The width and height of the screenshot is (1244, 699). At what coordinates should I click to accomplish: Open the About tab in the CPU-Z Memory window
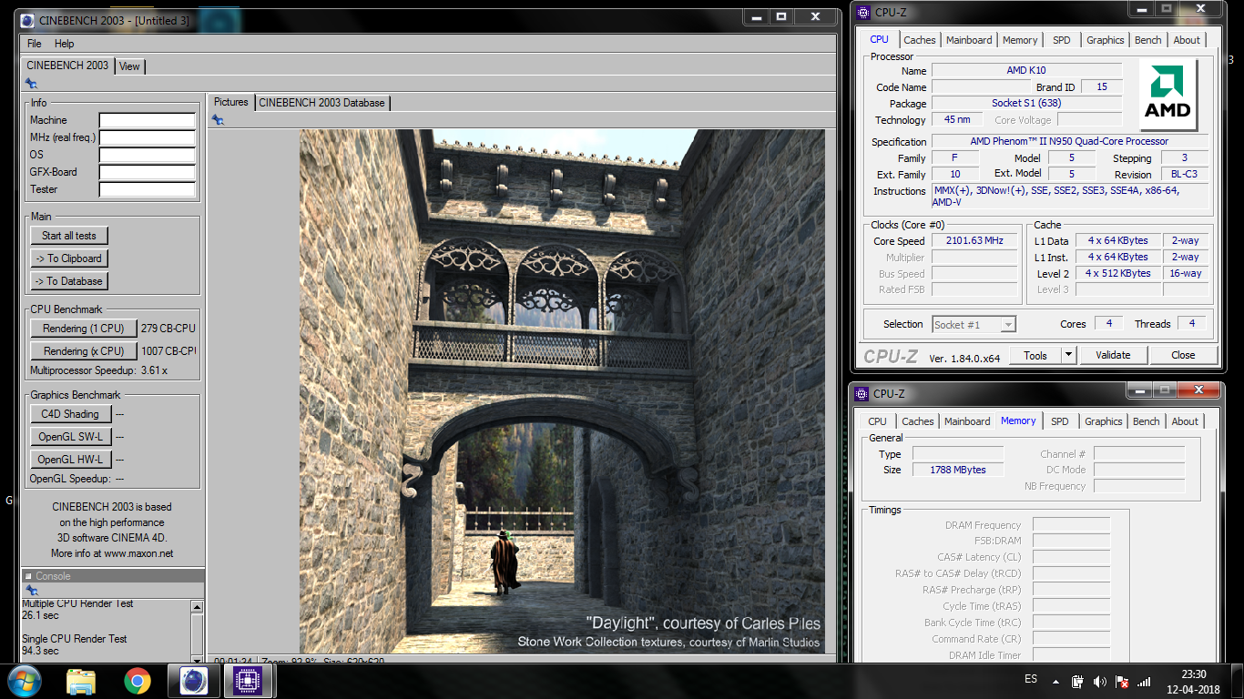coord(1185,421)
